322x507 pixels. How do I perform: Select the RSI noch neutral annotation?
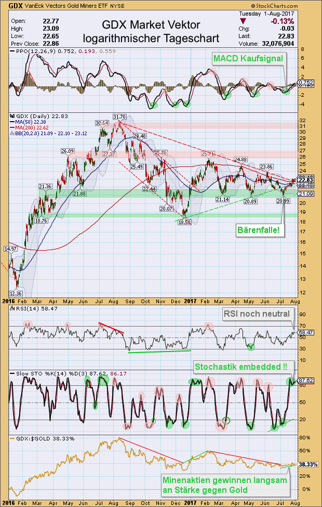[258, 313]
